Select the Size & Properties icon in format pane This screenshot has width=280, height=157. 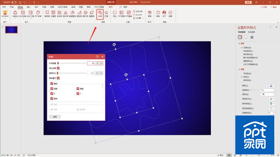click(252, 37)
